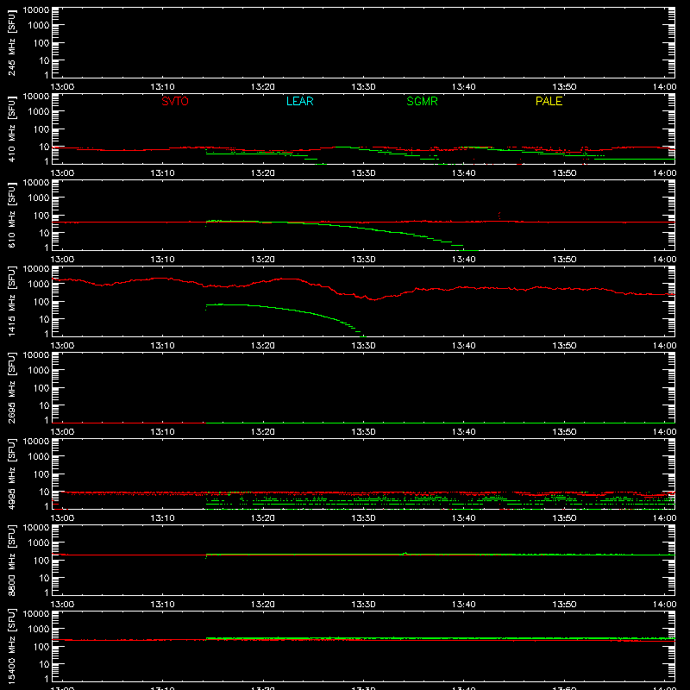Select the 15400 MHz [SFU] axis title
This screenshot has height=690, width=690.
pyautogui.click(x=11, y=646)
